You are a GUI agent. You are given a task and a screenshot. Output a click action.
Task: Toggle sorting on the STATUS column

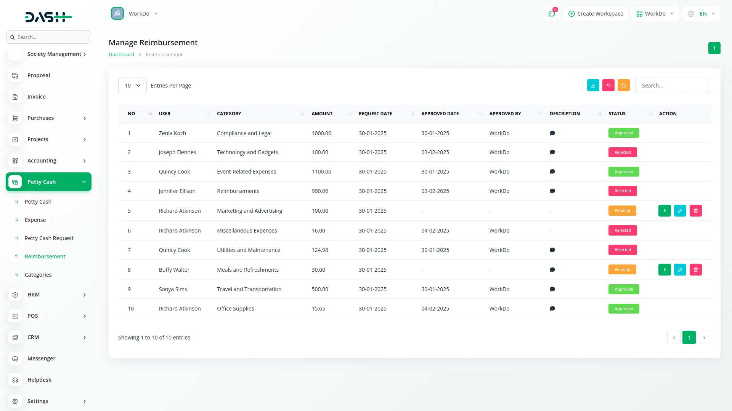(x=650, y=113)
